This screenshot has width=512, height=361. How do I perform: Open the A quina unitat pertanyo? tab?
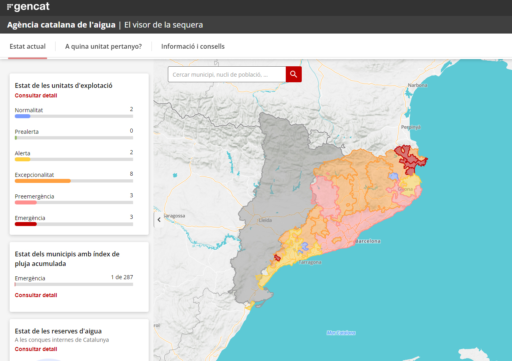pyautogui.click(x=104, y=46)
